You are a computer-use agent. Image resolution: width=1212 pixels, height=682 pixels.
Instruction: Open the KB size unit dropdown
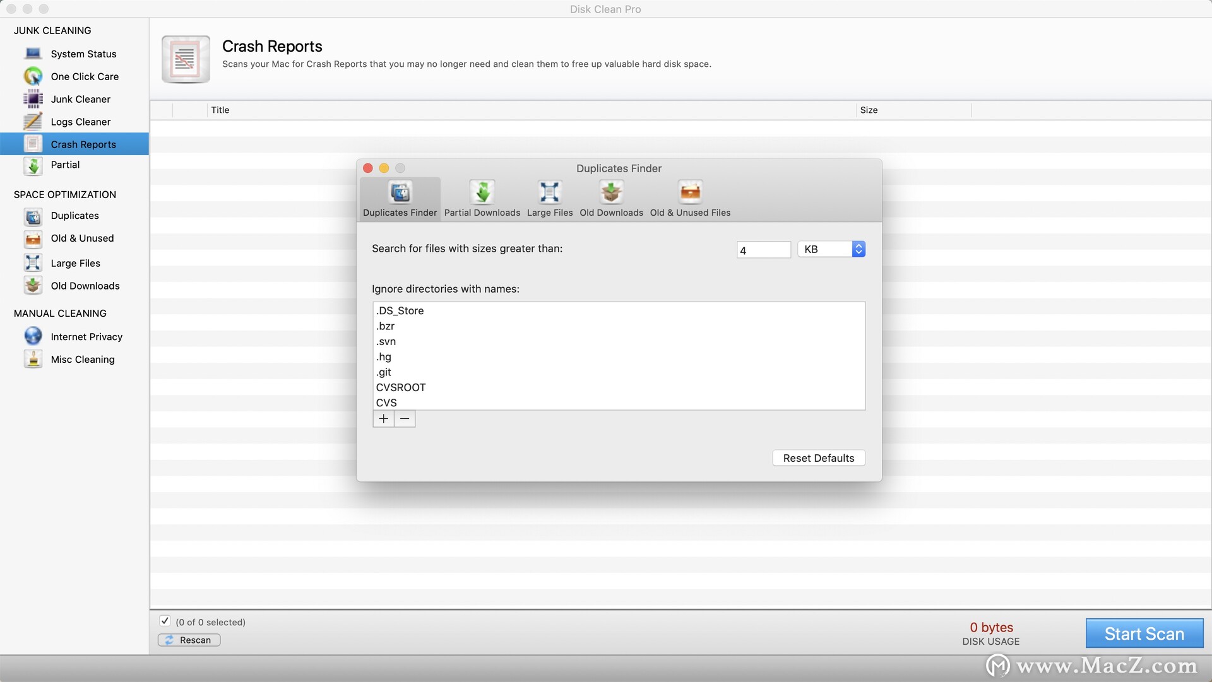tap(831, 249)
